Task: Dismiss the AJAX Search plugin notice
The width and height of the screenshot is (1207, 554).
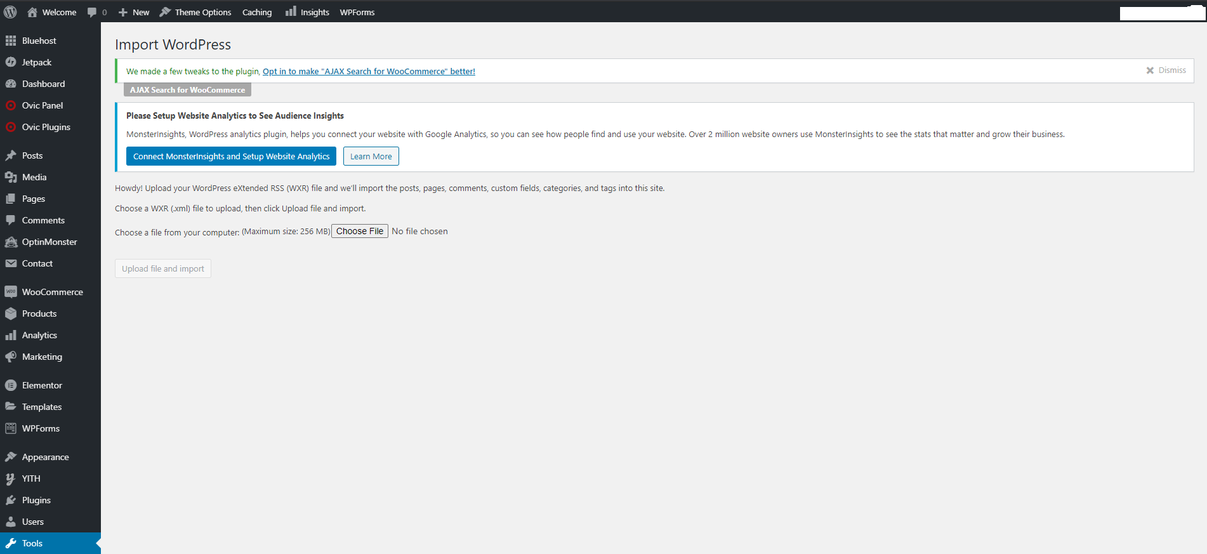Action: 1166,70
